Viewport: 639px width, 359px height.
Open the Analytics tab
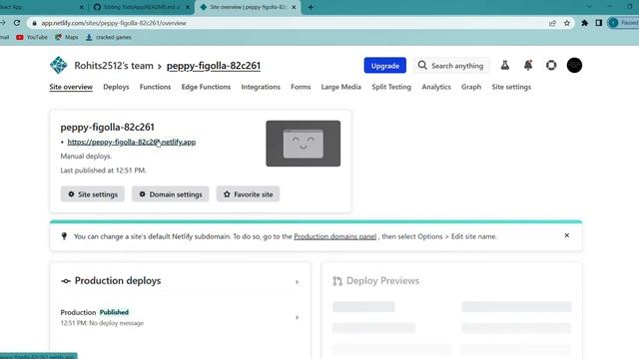pyautogui.click(x=436, y=87)
